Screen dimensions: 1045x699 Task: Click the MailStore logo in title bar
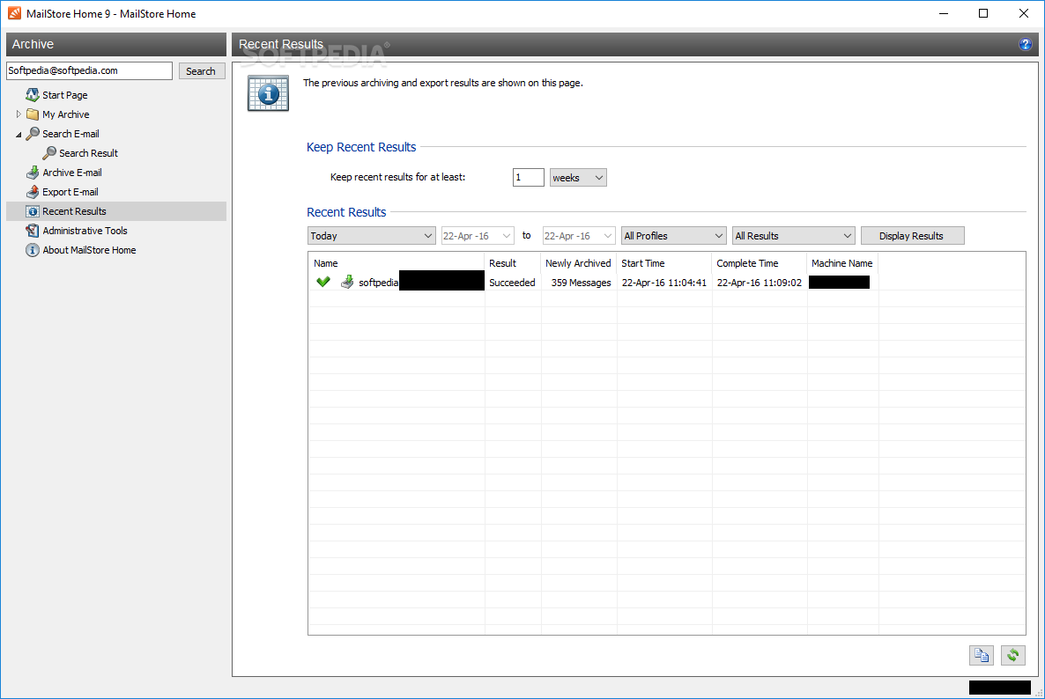[x=14, y=13]
